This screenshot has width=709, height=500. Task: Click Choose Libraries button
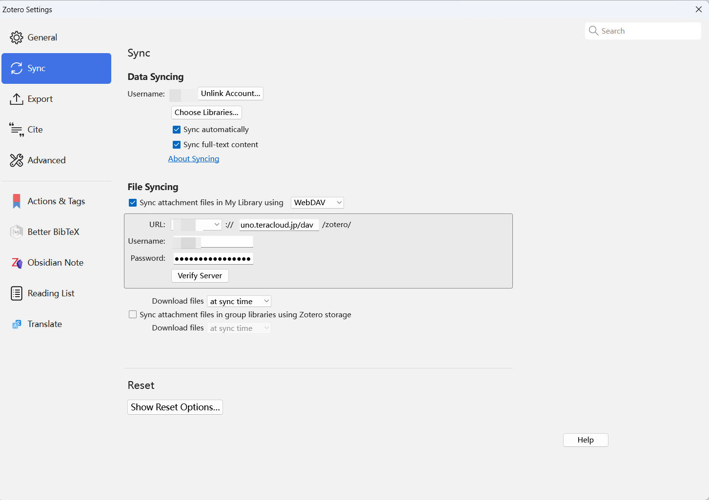[206, 113]
